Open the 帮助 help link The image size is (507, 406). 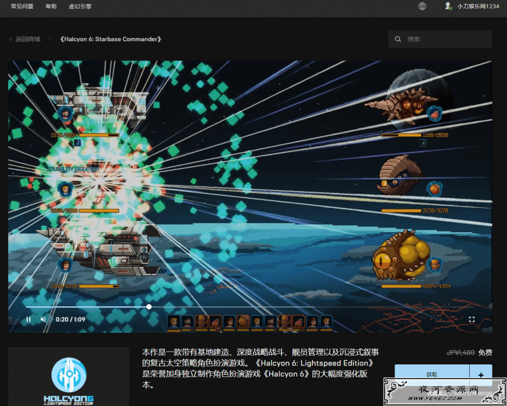click(51, 6)
